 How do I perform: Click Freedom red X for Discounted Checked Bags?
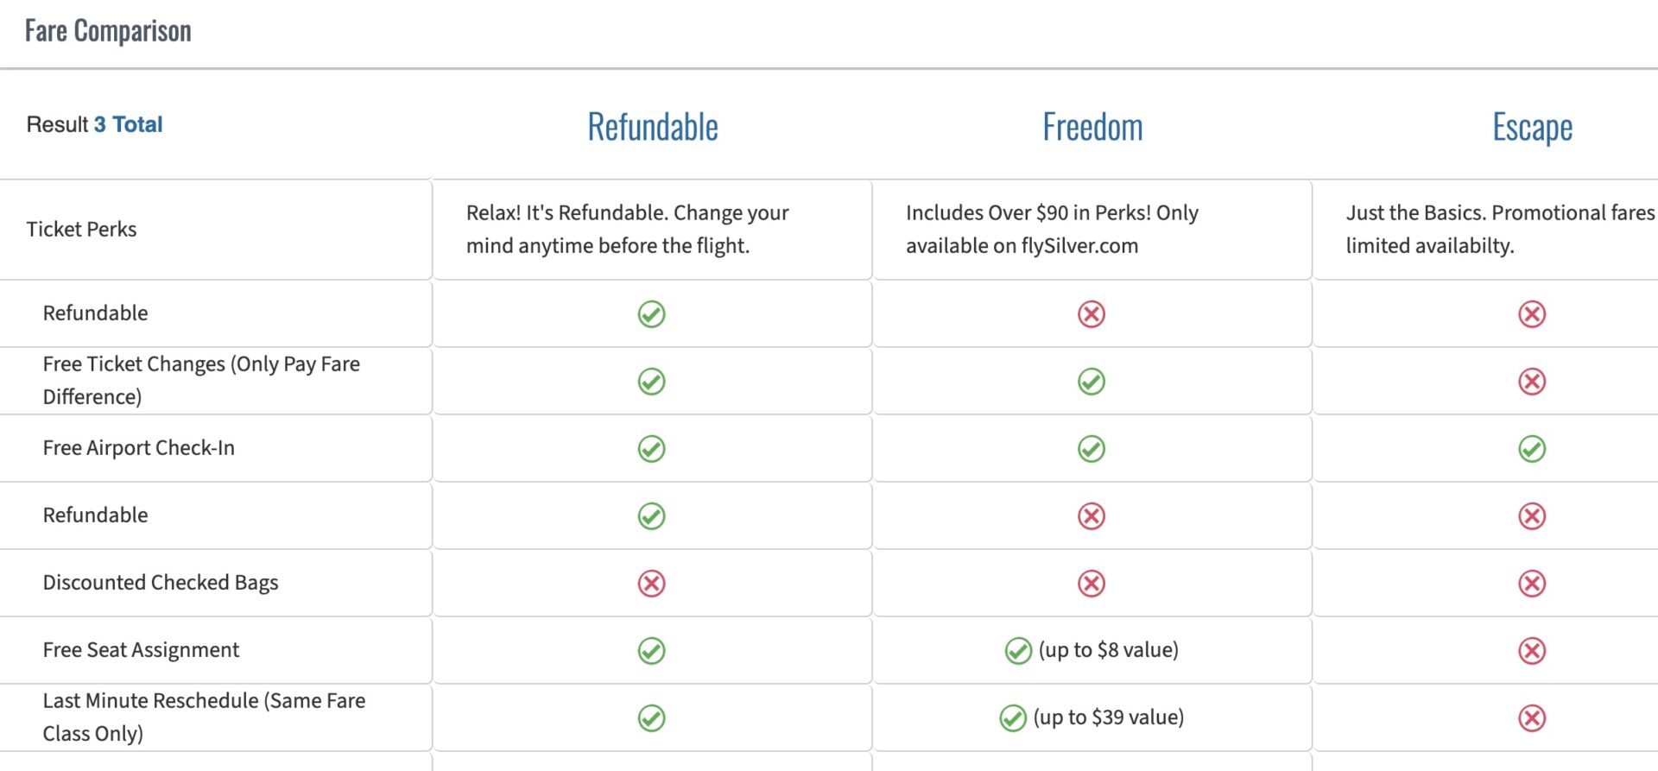coord(1092,584)
